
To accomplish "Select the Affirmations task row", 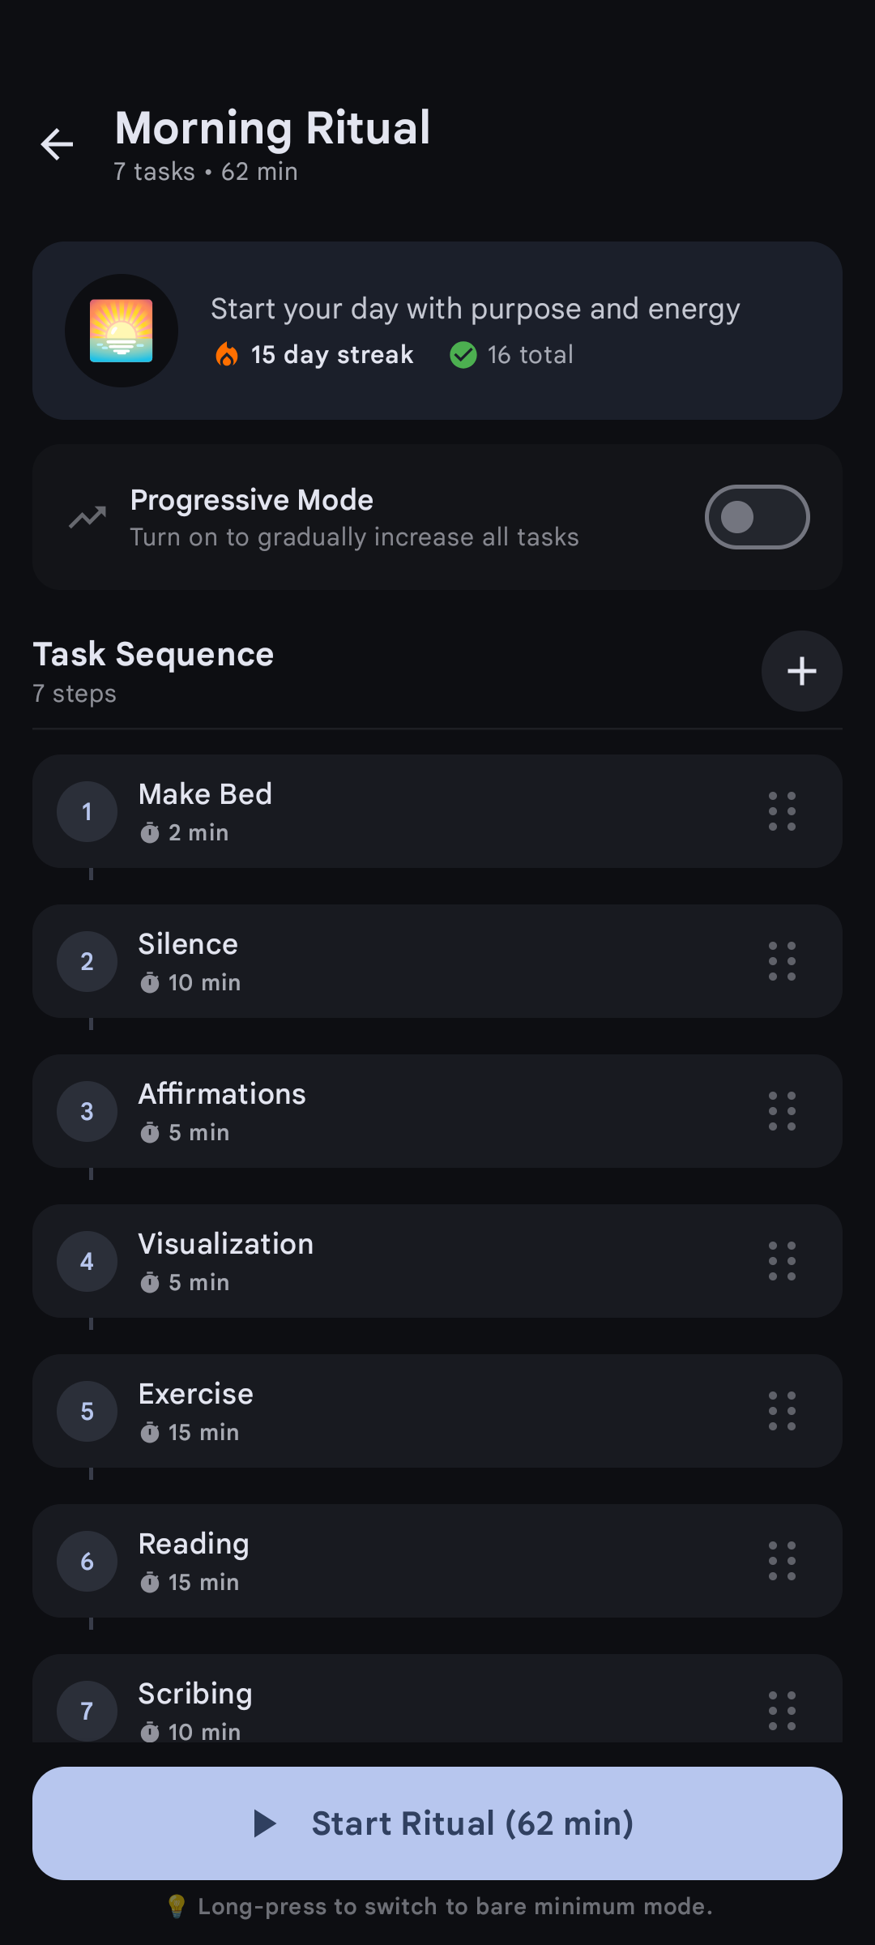I will [x=405, y=1111].
